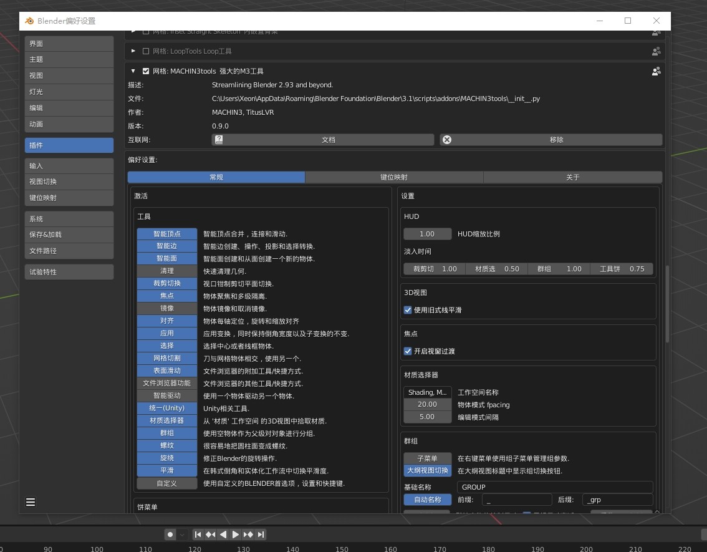Open 文件路径 preferences section
This screenshot has width=707, height=552.
[x=69, y=251]
